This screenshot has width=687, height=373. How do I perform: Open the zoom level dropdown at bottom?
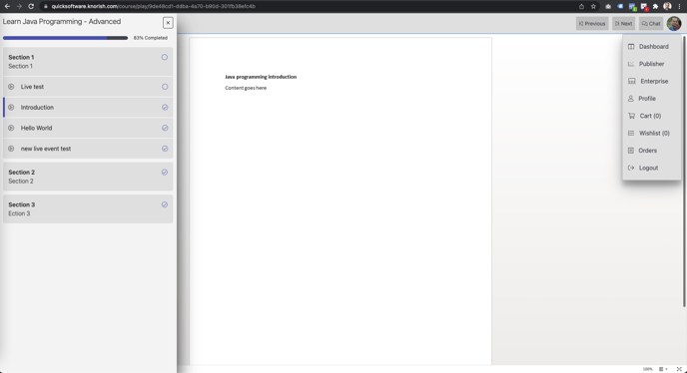tap(663, 369)
